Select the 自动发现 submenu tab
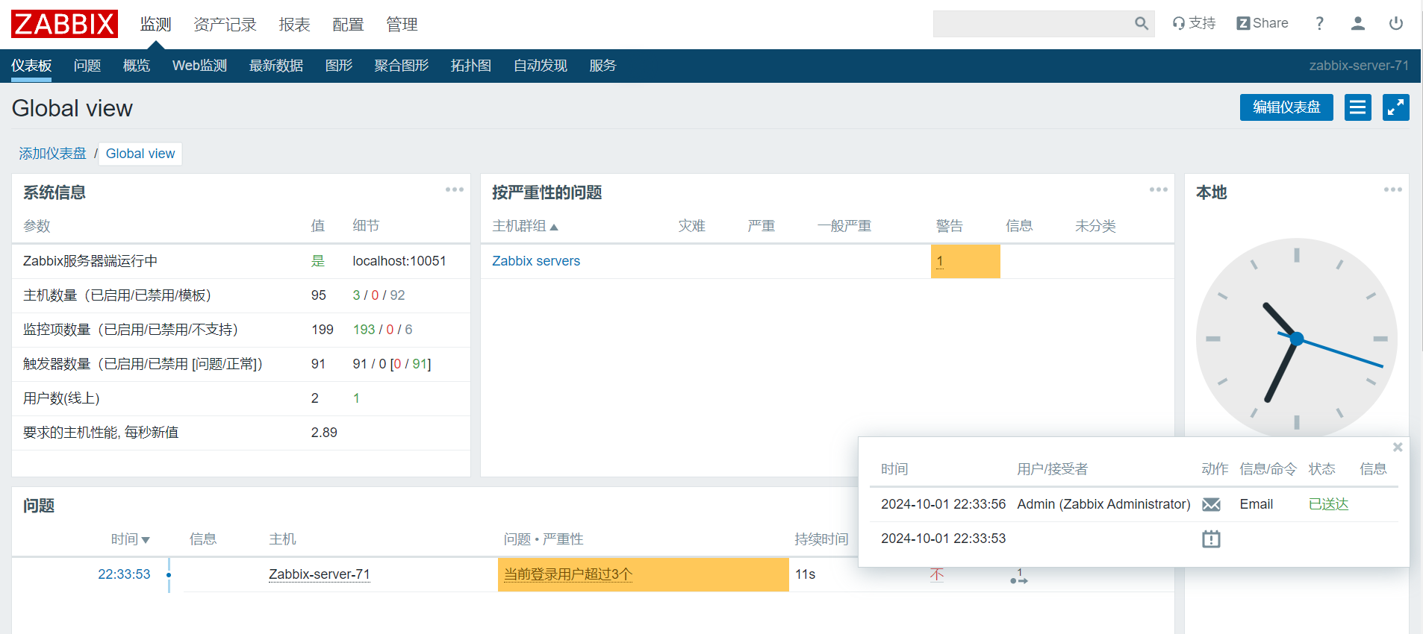This screenshot has height=634, width=1423. [x=541, y=66]
